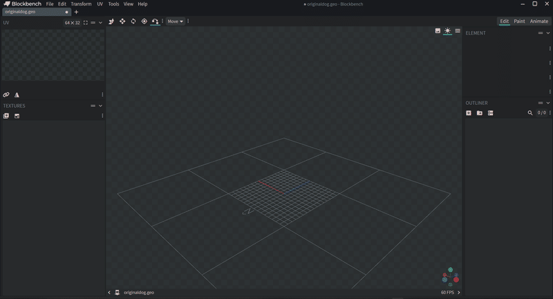Viewport: 553px width, 299px height.
Task: Switch to Animate mode
Action: pyautogui.click(x=539, y=21)
